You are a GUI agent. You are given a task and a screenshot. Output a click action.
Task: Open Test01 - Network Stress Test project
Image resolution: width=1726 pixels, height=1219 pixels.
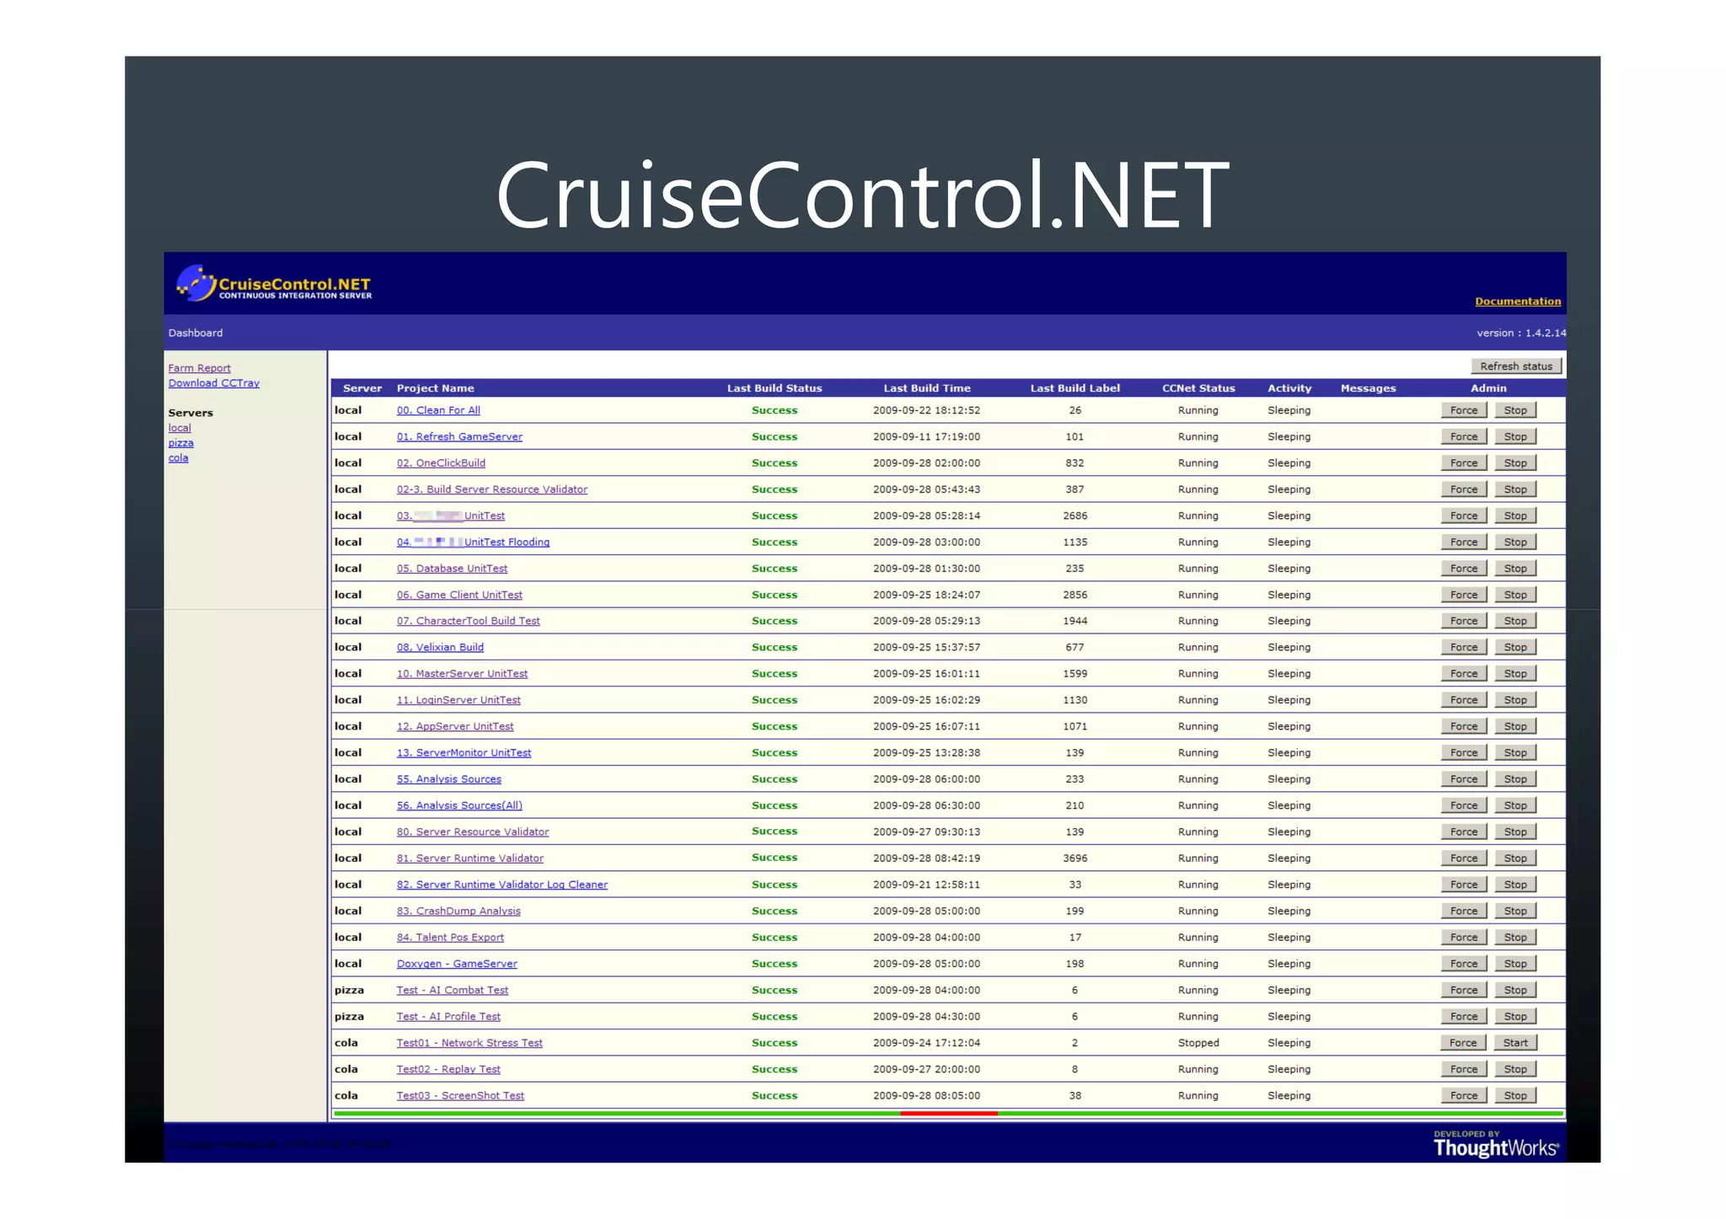[469, 1043]
